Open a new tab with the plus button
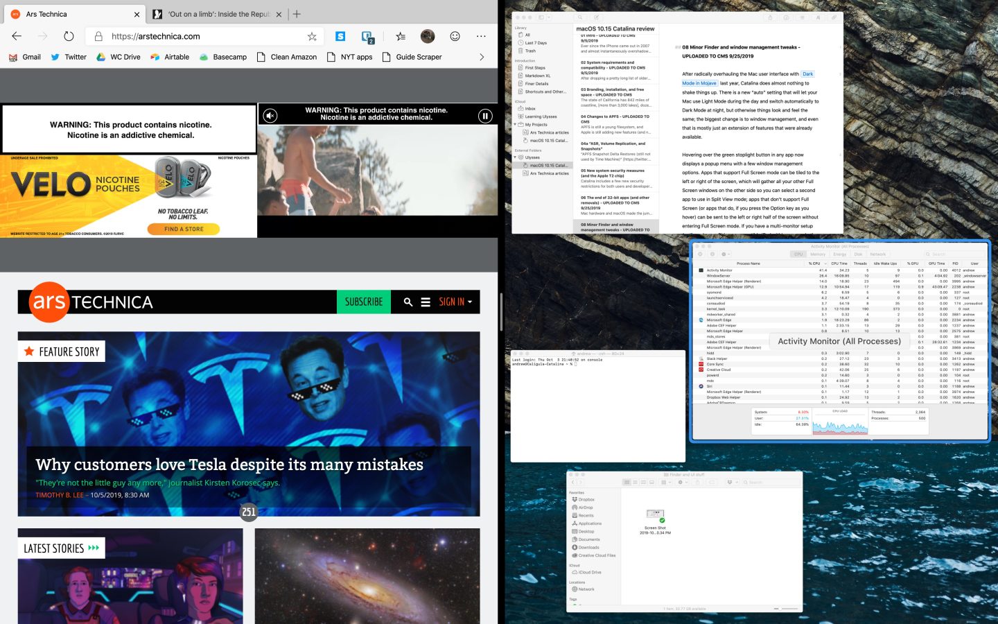 click(297, 14)
